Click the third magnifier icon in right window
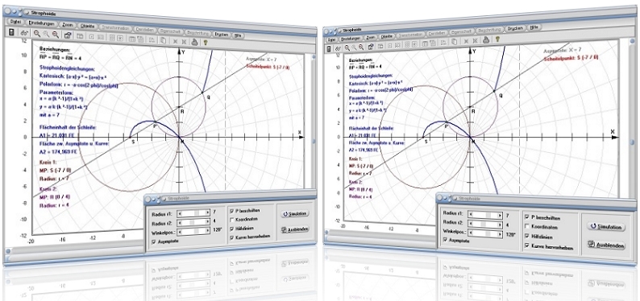This screenshot has width=640, height=301. click(362, 46)
